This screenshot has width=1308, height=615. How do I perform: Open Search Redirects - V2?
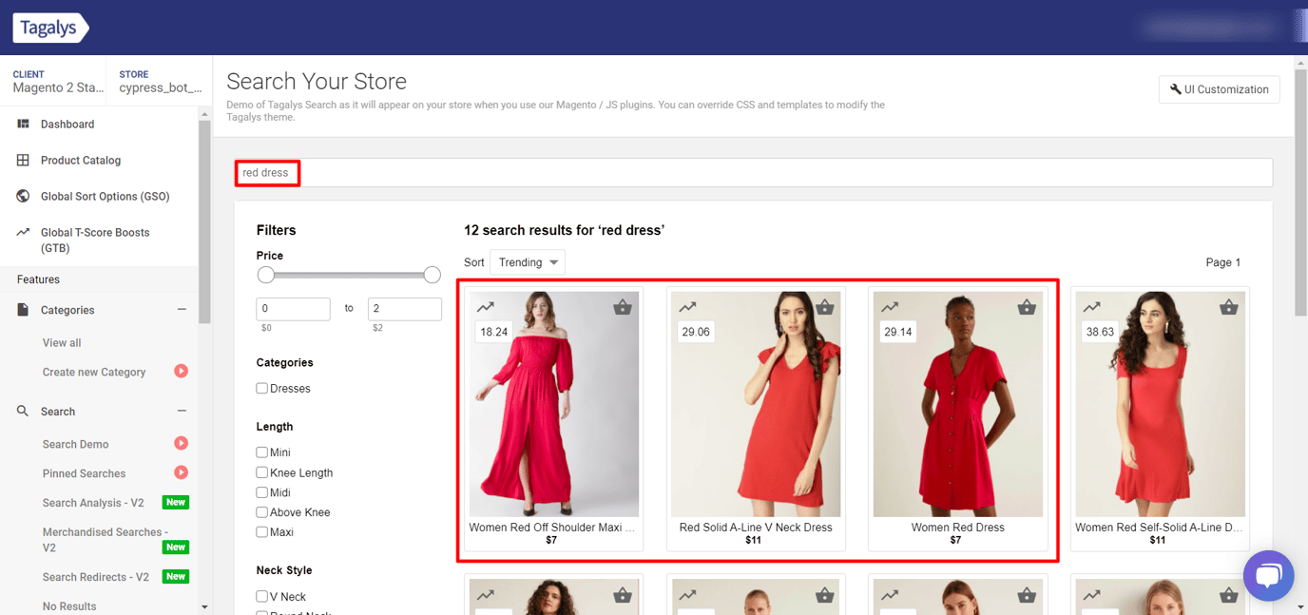(x=96, y=577)
